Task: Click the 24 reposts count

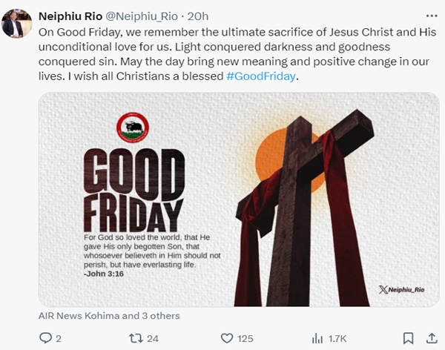Action: tap(153, 339)
